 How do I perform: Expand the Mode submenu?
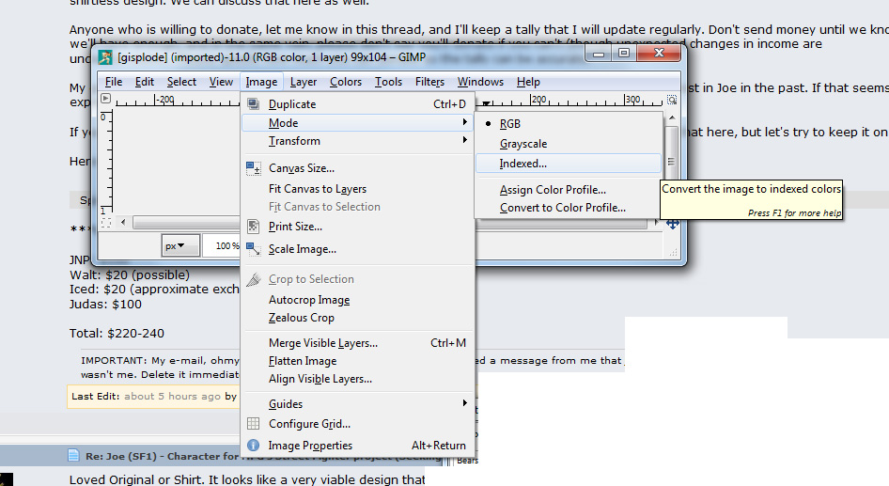pyautogui.click(x=357, y=123)
